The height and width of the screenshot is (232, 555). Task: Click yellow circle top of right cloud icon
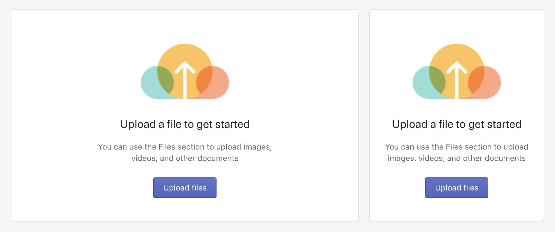pyautogui.click(x=457, y=53)
